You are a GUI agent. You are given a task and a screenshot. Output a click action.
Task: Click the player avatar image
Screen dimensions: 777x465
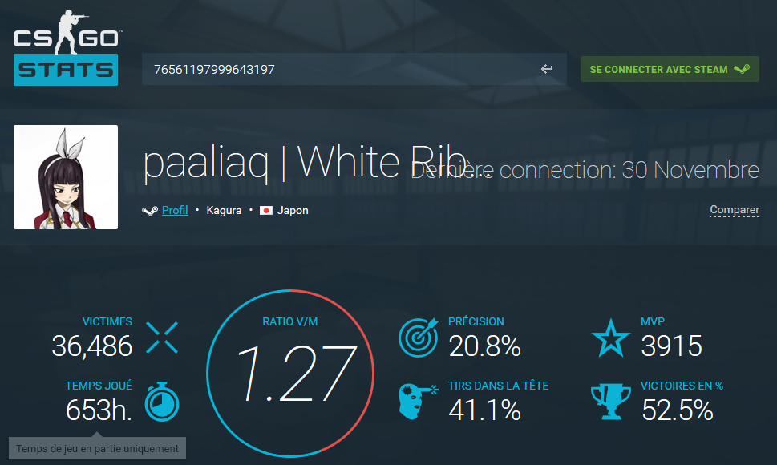tap(66, 177)
